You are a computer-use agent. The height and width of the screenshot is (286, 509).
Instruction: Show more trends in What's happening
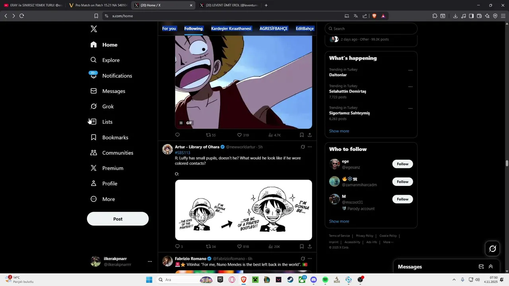pyautogui.click(x=339, y=131)
